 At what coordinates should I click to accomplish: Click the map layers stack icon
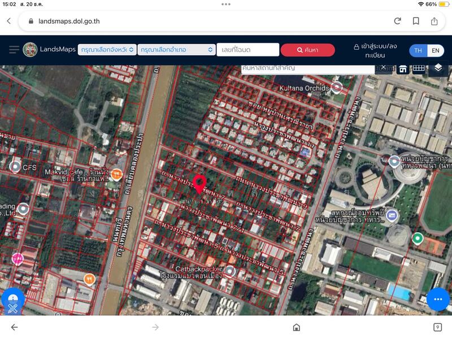pyautogui.click(x=438, y=68)
